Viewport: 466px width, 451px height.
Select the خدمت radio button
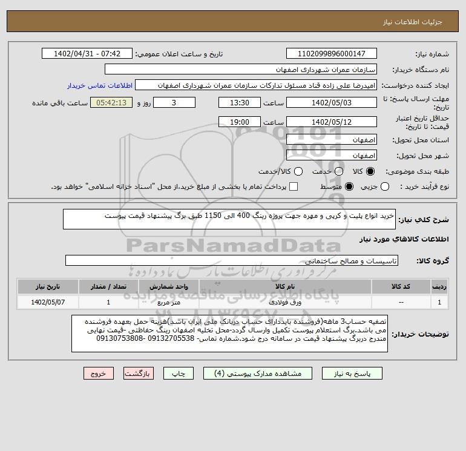tap(339, 171)
